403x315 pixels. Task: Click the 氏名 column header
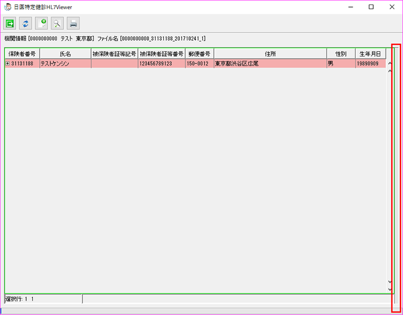(65, 54)
